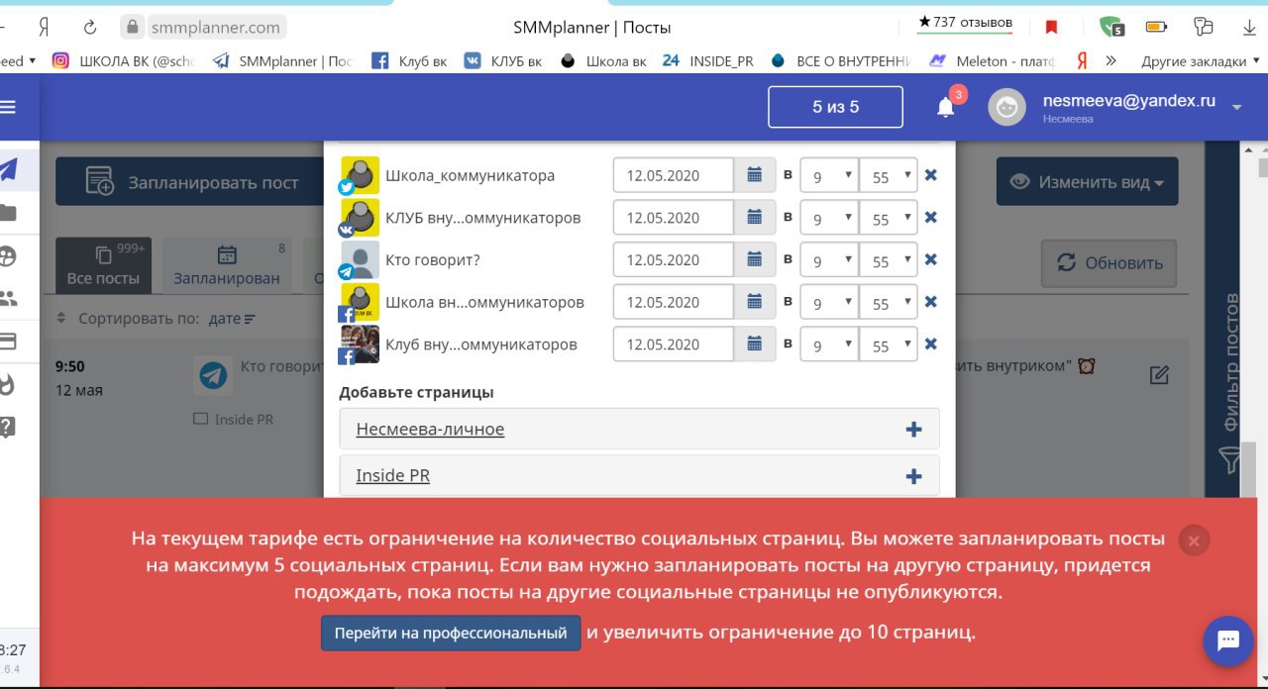Switch to Все посты tab
Image resolution: width=1268 pixels, height=689 pixels.
pos(103,265)
